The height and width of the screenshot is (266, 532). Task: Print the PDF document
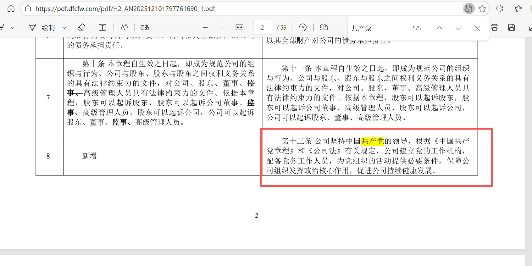click(x=495, y=27)
